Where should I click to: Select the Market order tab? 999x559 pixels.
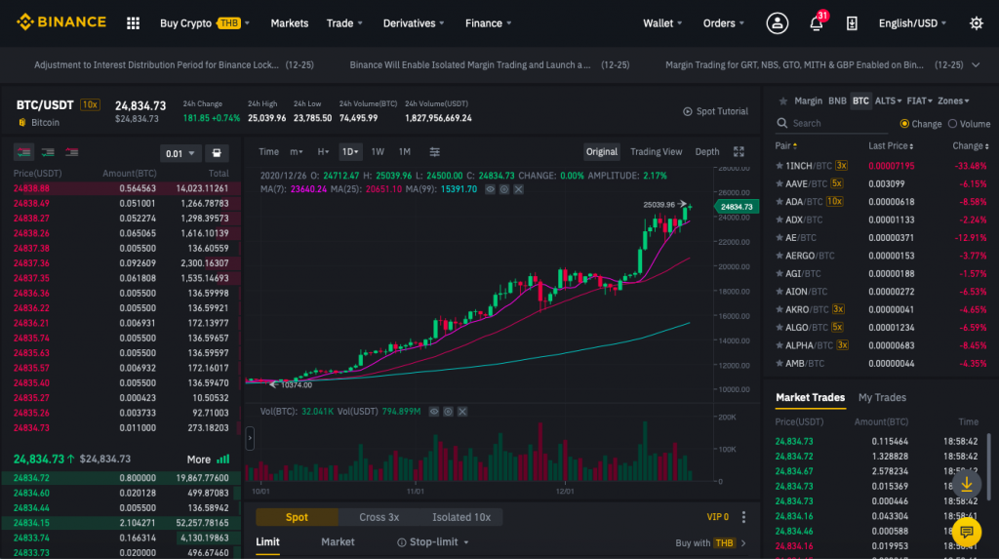coord(338,541)
